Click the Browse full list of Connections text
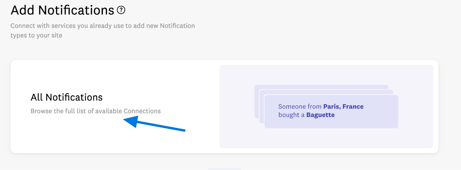Screen dimensions: 461x170 click(x=95, y=111)
